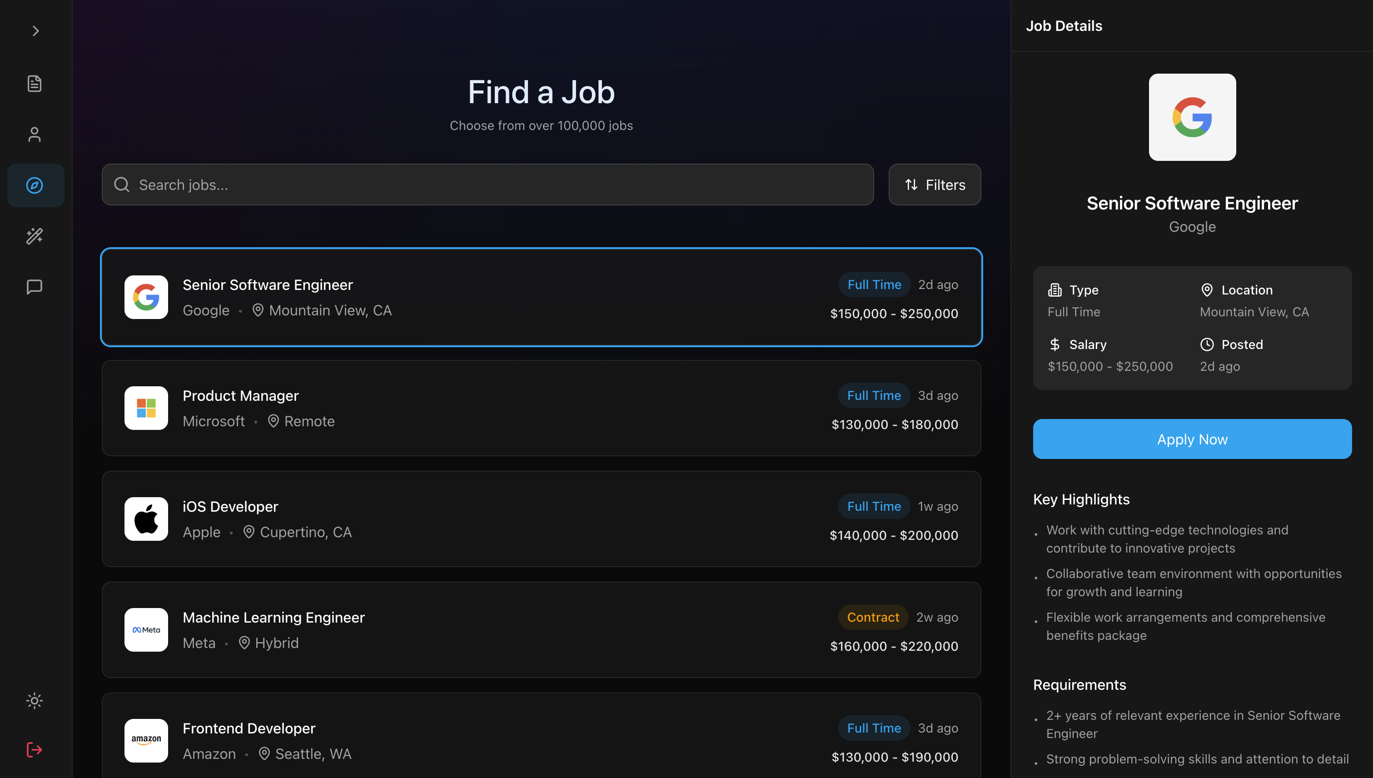This screenshot has height=778, width=1373.
Task: Click the Meta logo thumbnail
Action: pos(146,630)
